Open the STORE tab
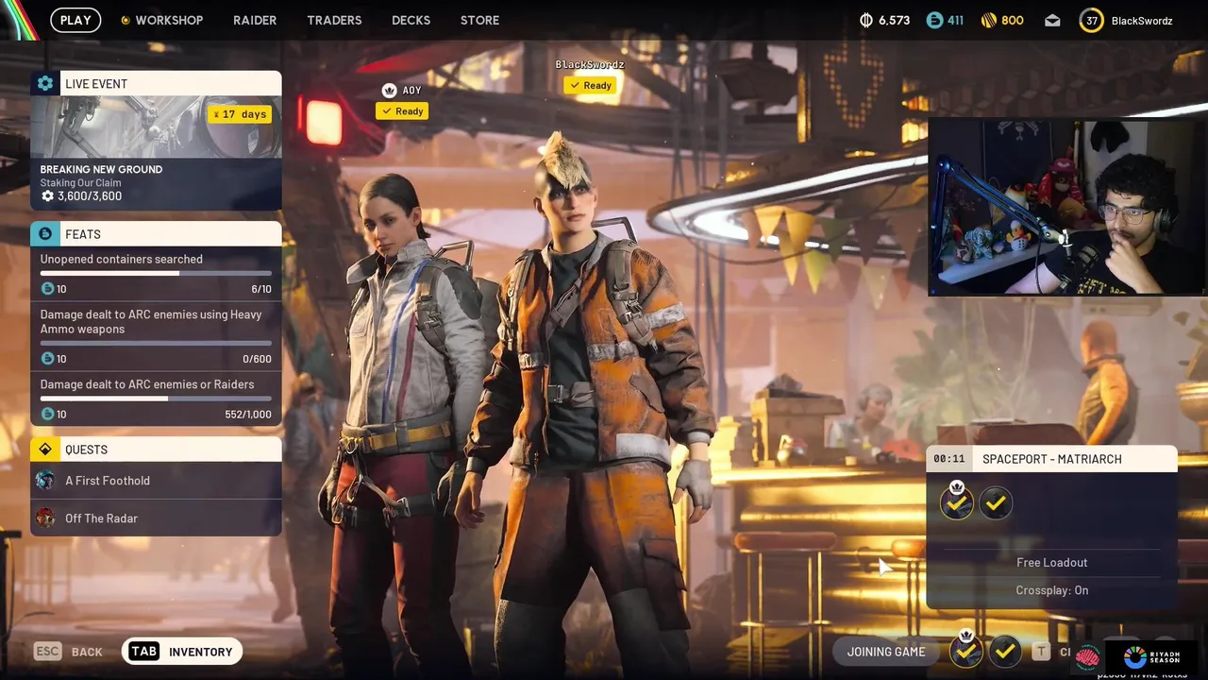Screen dimensions: 1208x680 tap(479, 20)
